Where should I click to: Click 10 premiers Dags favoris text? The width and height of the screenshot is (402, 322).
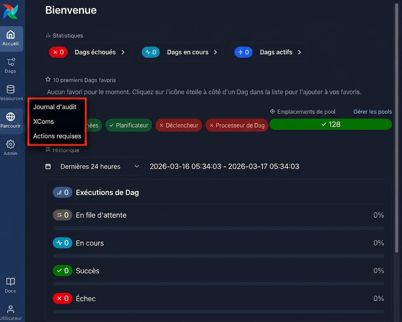[x=84, y=80]
